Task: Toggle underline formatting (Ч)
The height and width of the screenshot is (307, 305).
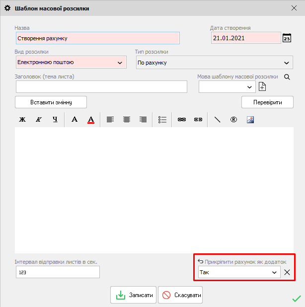Action: (x=55, y=120)
